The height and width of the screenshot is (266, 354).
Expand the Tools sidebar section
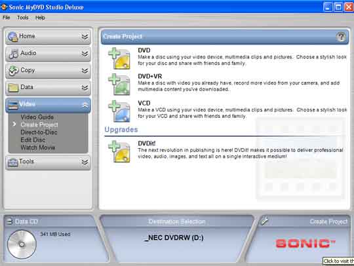click(48, 162)
